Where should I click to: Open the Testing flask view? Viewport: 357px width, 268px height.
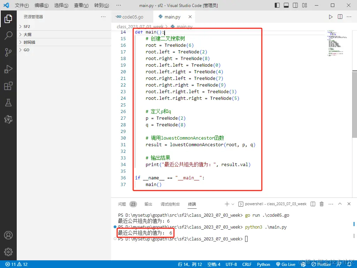point(8,103)
